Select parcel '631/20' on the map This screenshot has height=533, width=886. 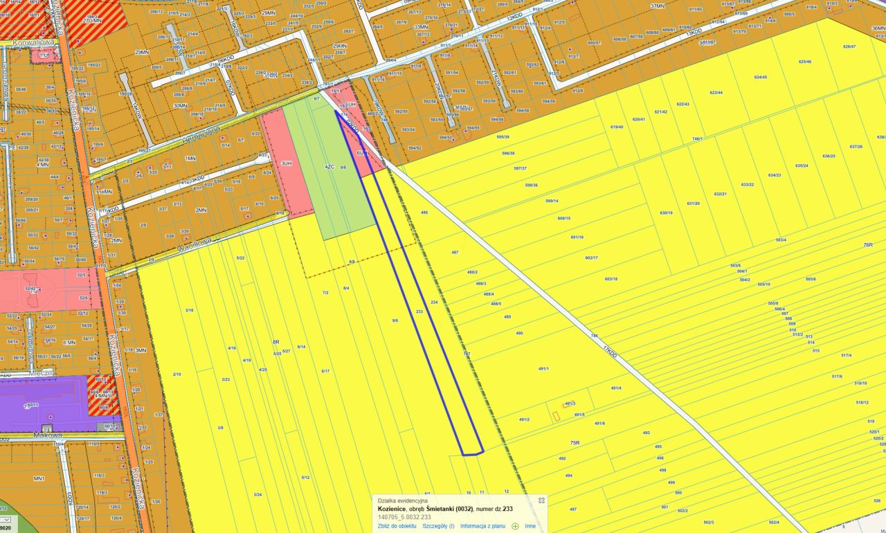point(693,203)
